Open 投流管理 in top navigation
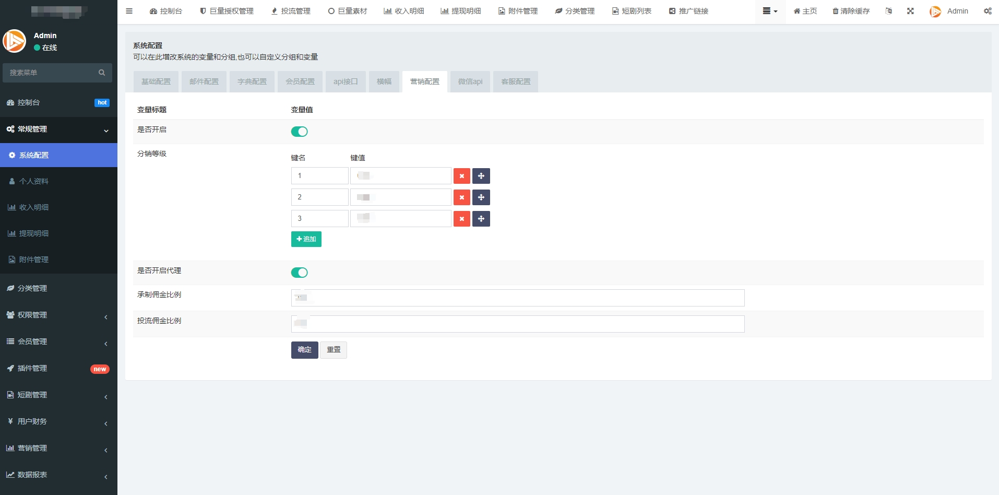Image resolution: width=999 pixels, height=495 pixels. pos(291,11)
